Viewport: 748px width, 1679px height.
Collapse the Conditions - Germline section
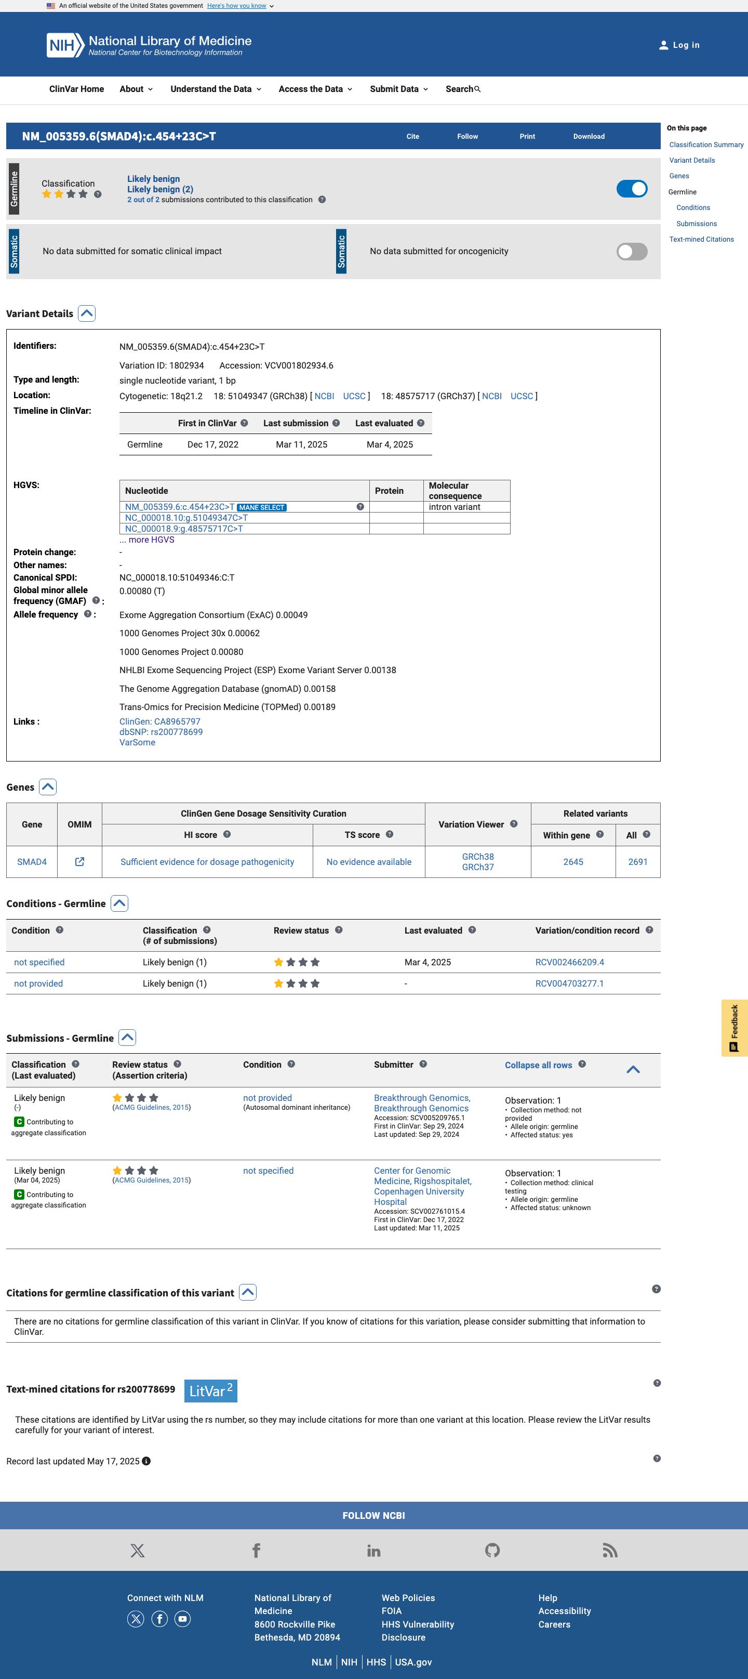pos(119,903)
